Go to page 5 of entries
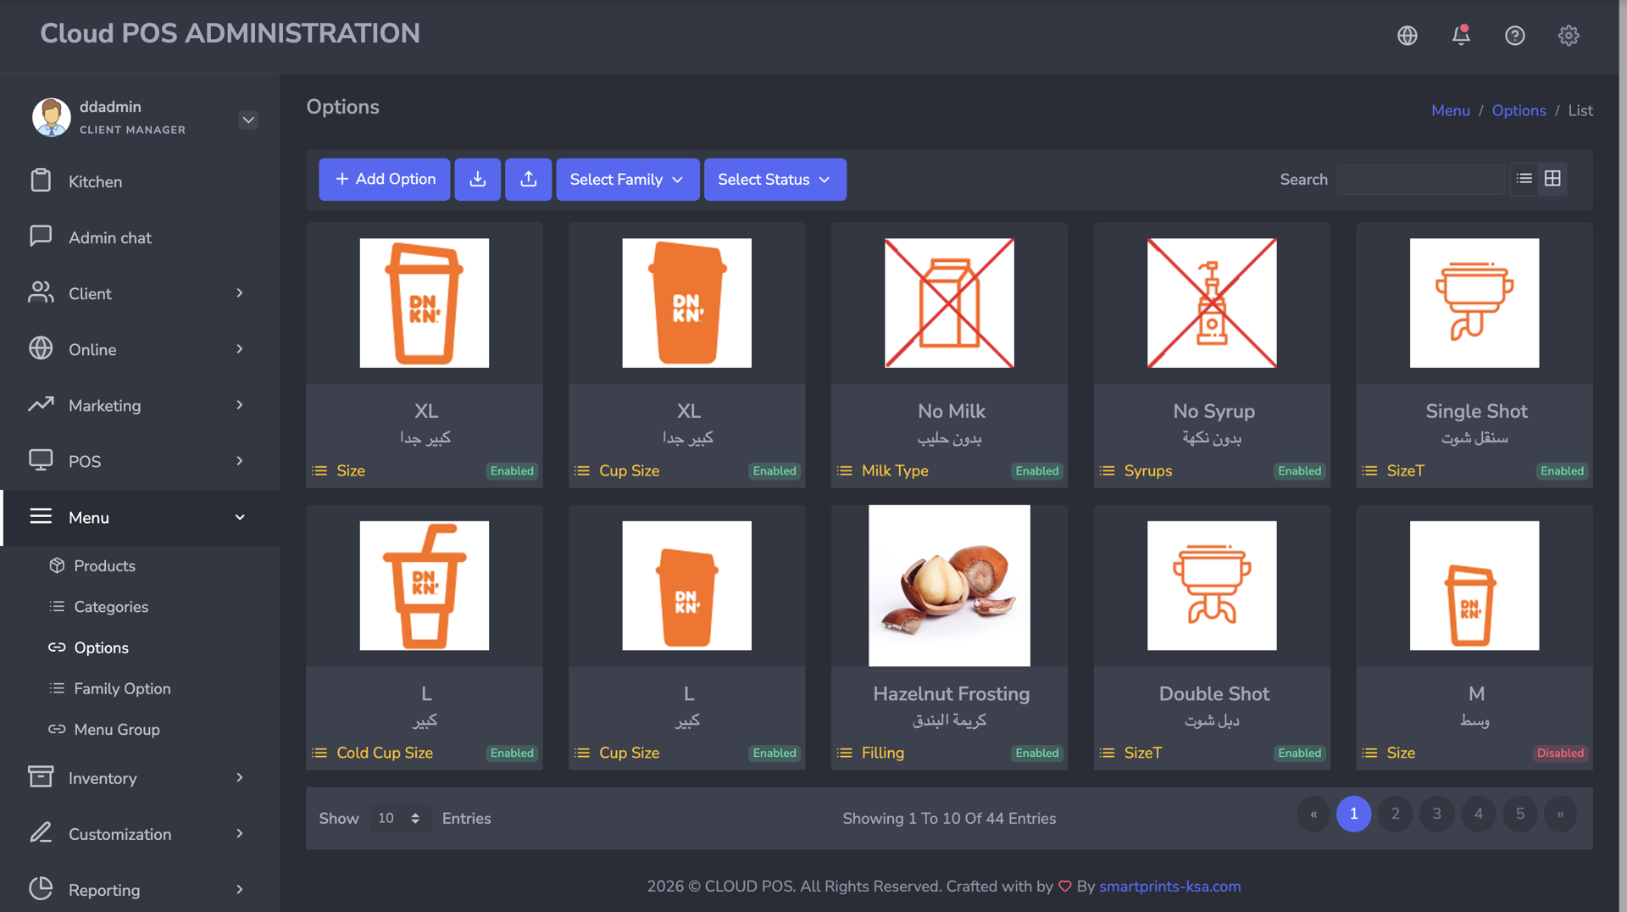Viewport: 1627px width, 912px height. click(1520, 814)
